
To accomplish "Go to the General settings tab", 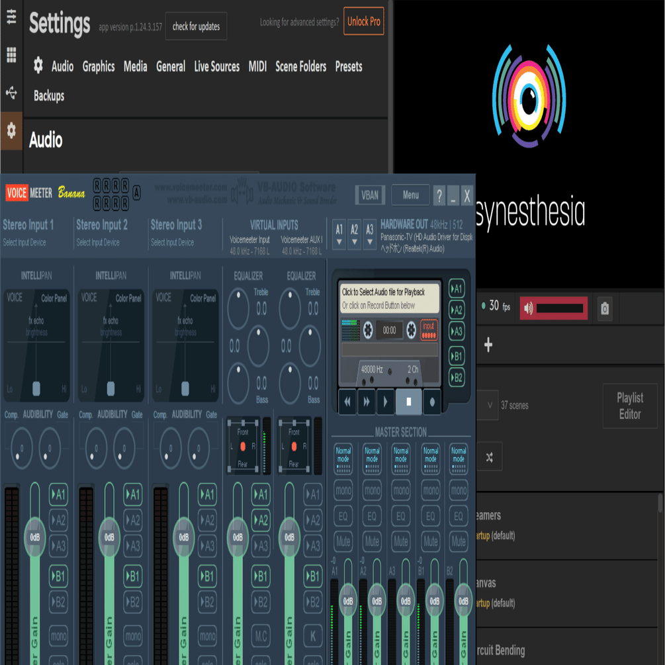I will tap(171, 67).
